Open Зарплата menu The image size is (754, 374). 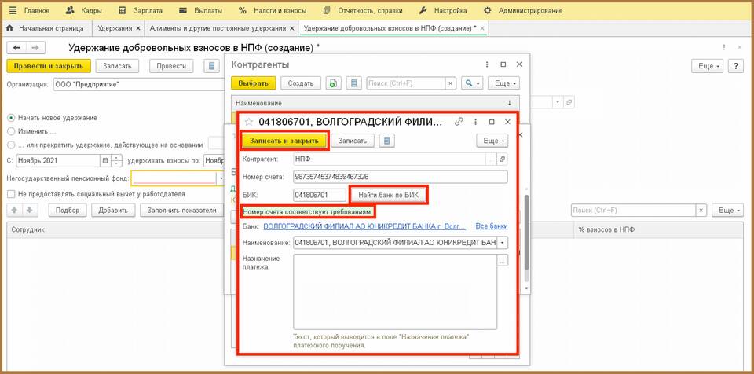141,10
